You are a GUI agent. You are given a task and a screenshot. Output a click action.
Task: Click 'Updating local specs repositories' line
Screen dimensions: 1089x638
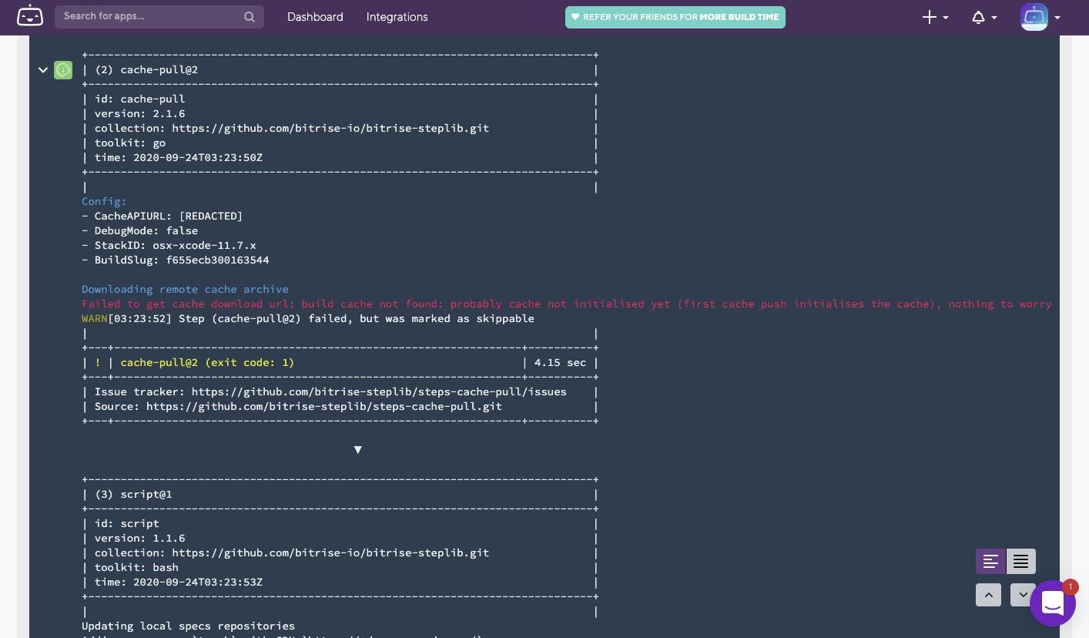pyautogui.click(x=188, y=626)
